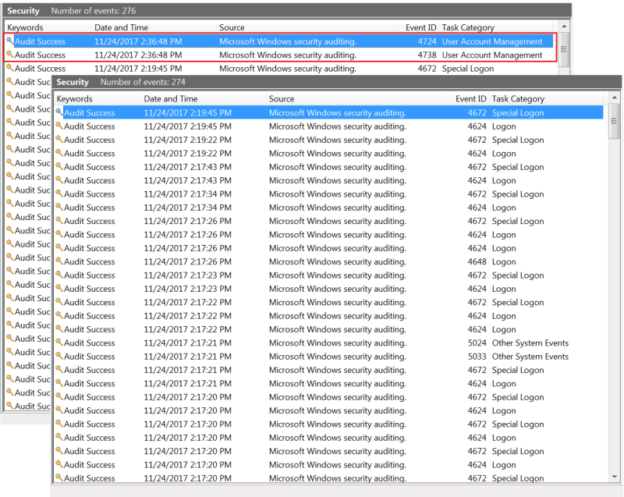
Task: Select the 4648 Logon event row
Action: point(328,262)
